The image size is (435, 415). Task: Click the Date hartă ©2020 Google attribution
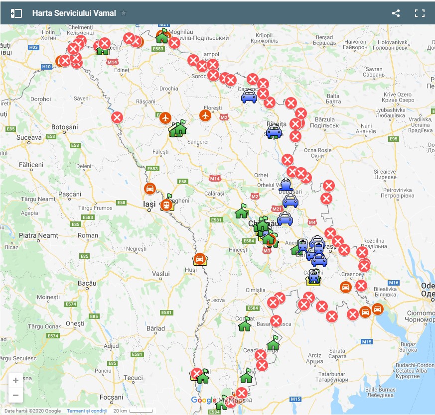pyautogui.click(x=33, y=411)
